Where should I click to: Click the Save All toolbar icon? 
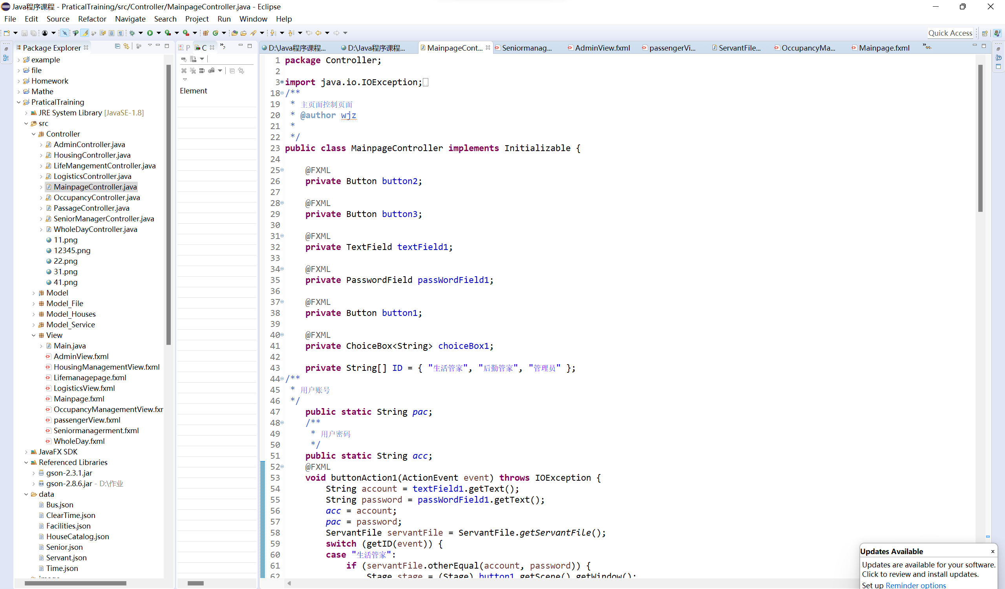click(x=33, y=33)
